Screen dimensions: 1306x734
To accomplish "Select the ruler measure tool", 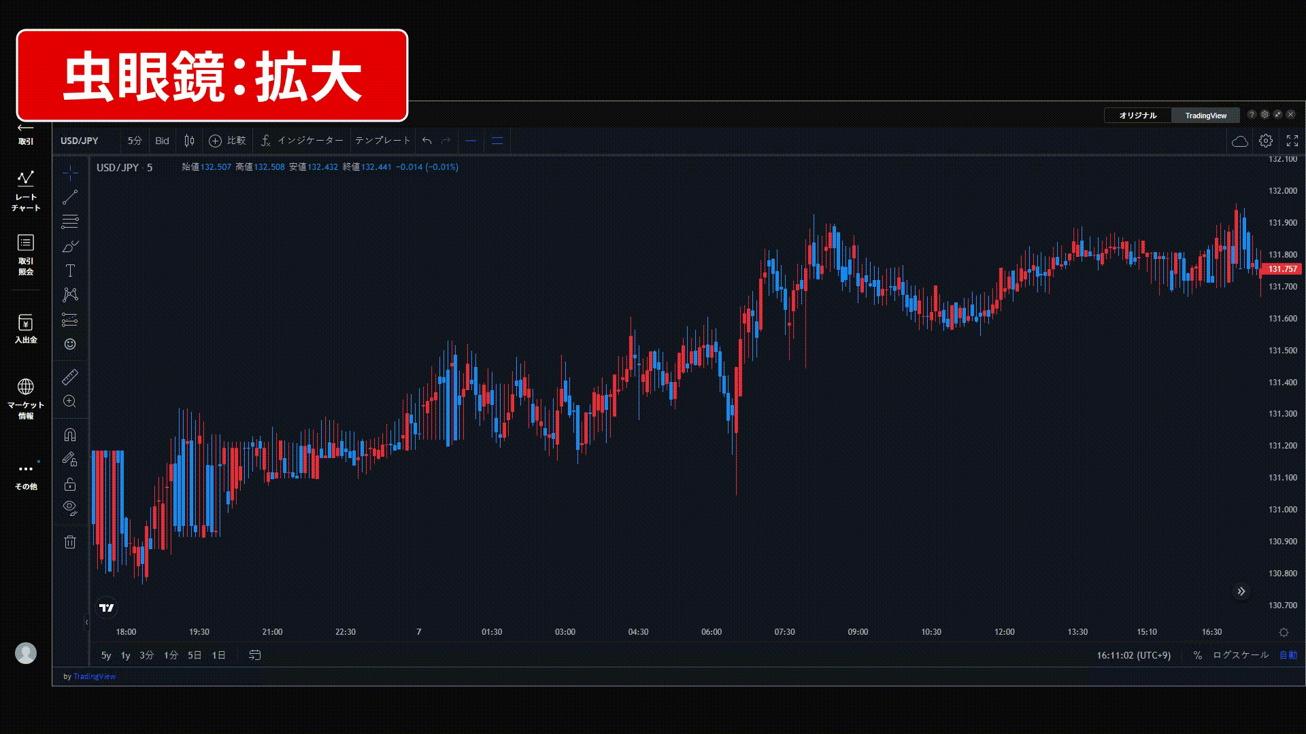I will (x=70, y=377).
